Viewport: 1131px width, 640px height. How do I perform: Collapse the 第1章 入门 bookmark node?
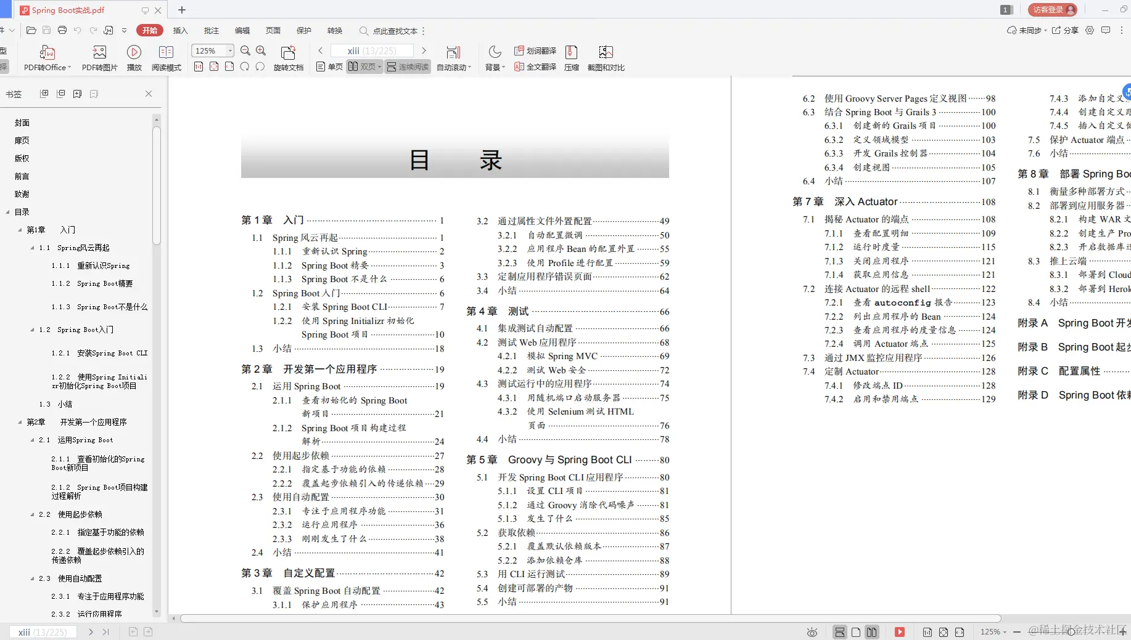tap(19, 229)
